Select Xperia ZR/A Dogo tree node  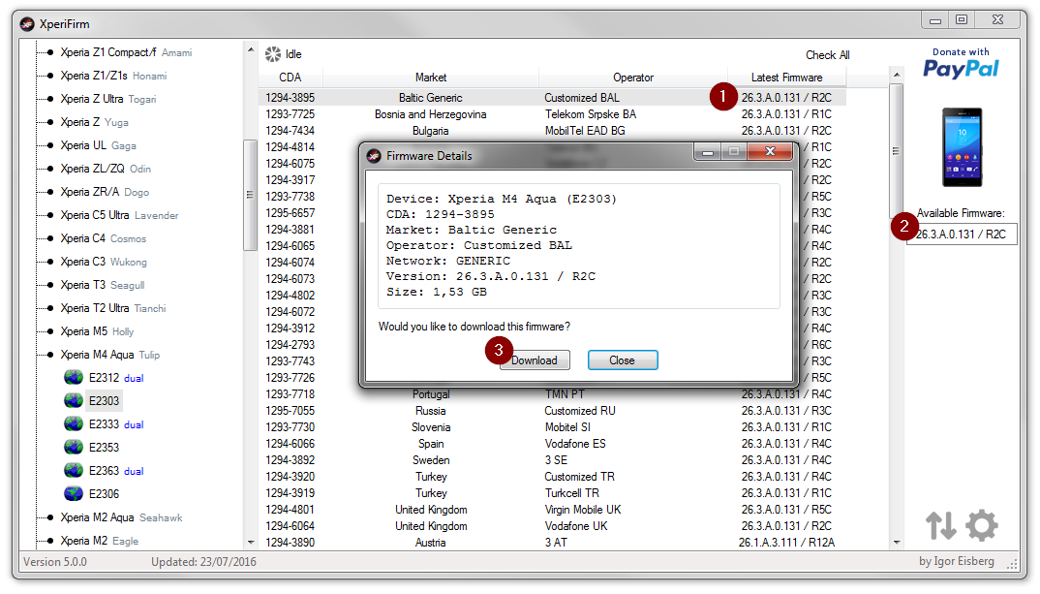pyautogui.click(x=105, y=192)
